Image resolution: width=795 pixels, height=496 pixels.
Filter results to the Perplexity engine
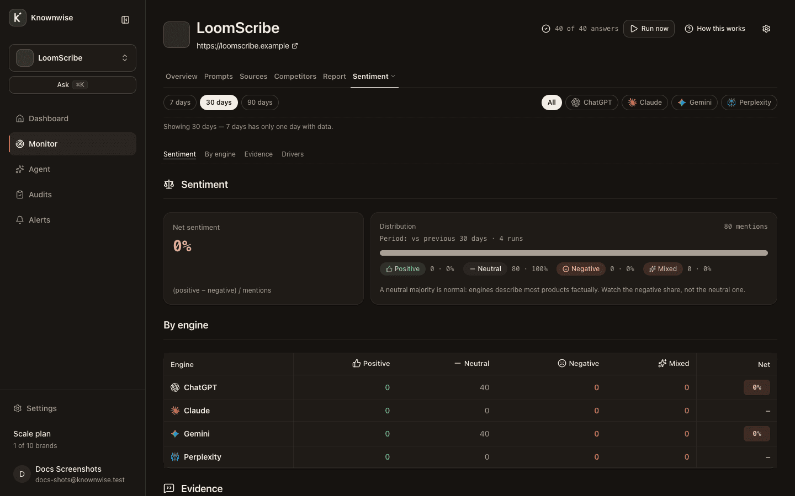point(749,103)
